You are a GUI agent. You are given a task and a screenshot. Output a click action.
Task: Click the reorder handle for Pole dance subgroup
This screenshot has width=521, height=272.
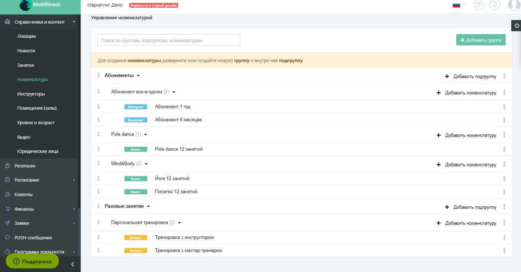pyautogui.click(x=99, y=134)
